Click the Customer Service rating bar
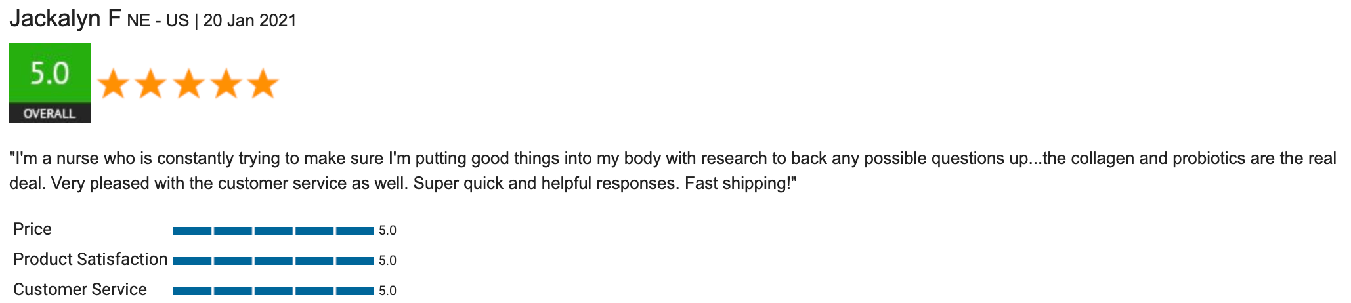Viewport: 1351px width, 303px height. (273, 291)
